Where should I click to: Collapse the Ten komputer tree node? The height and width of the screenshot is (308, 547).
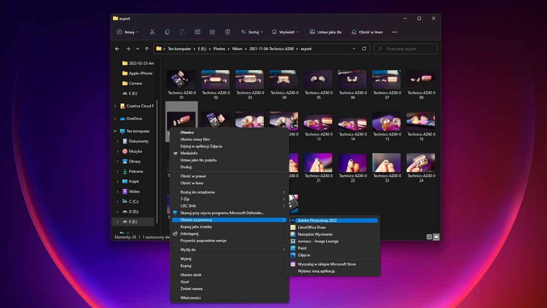click(x=115, y=131)
